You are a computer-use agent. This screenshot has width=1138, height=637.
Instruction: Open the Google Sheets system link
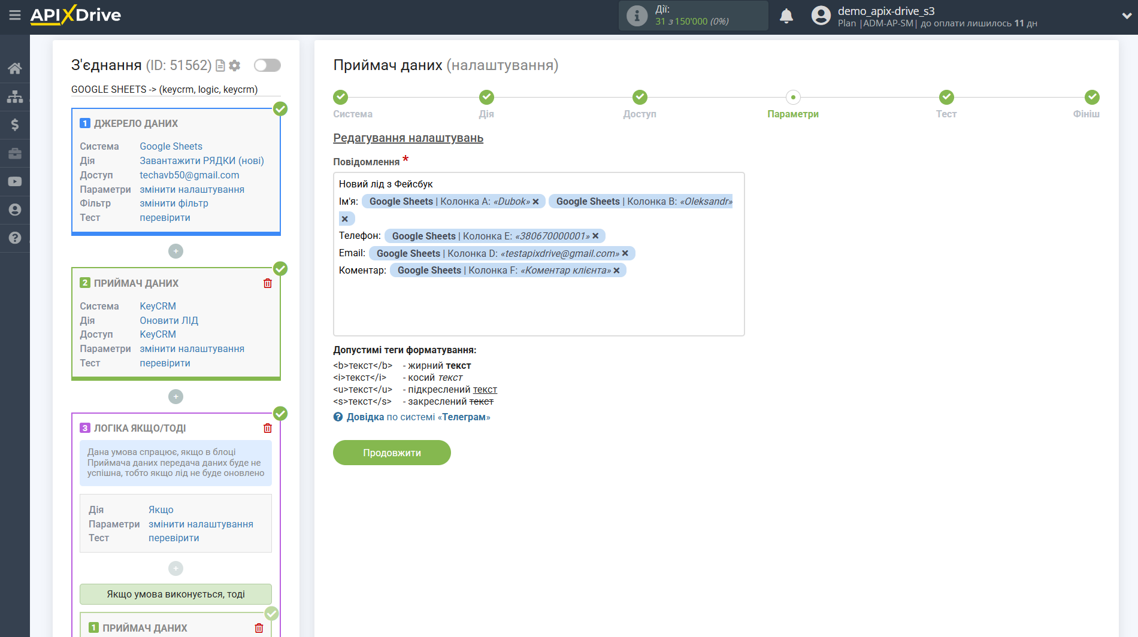pos(171,146)
